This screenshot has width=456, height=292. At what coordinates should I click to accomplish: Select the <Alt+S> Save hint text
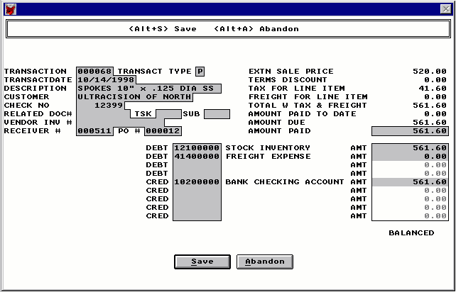pyautogui.click(x=163, y=29)
